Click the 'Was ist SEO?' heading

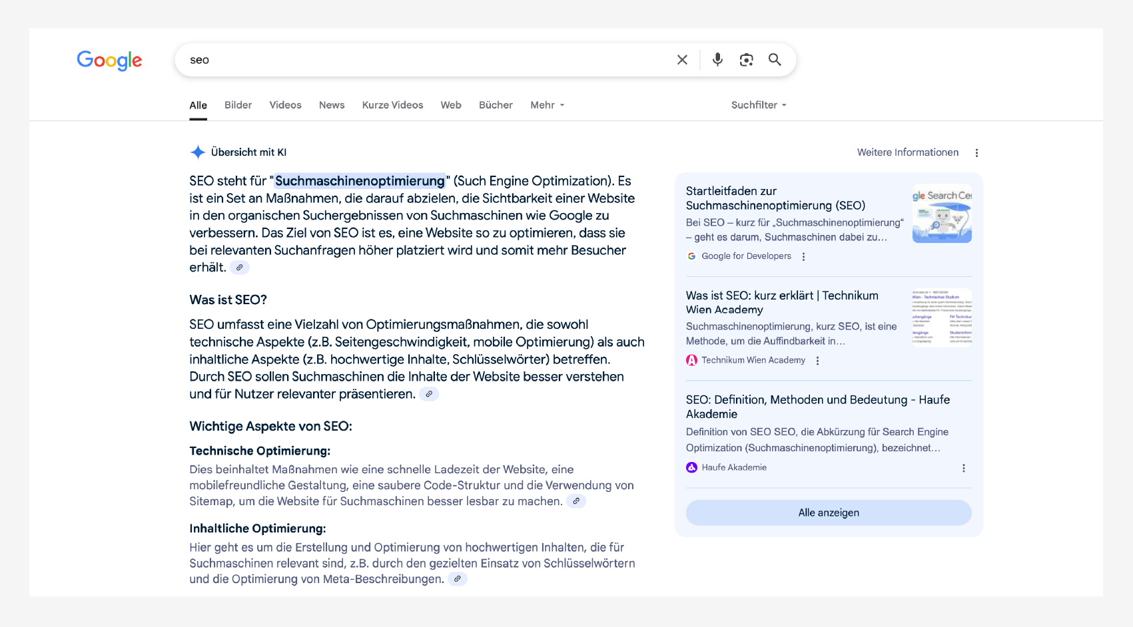(x=228, y=300)
